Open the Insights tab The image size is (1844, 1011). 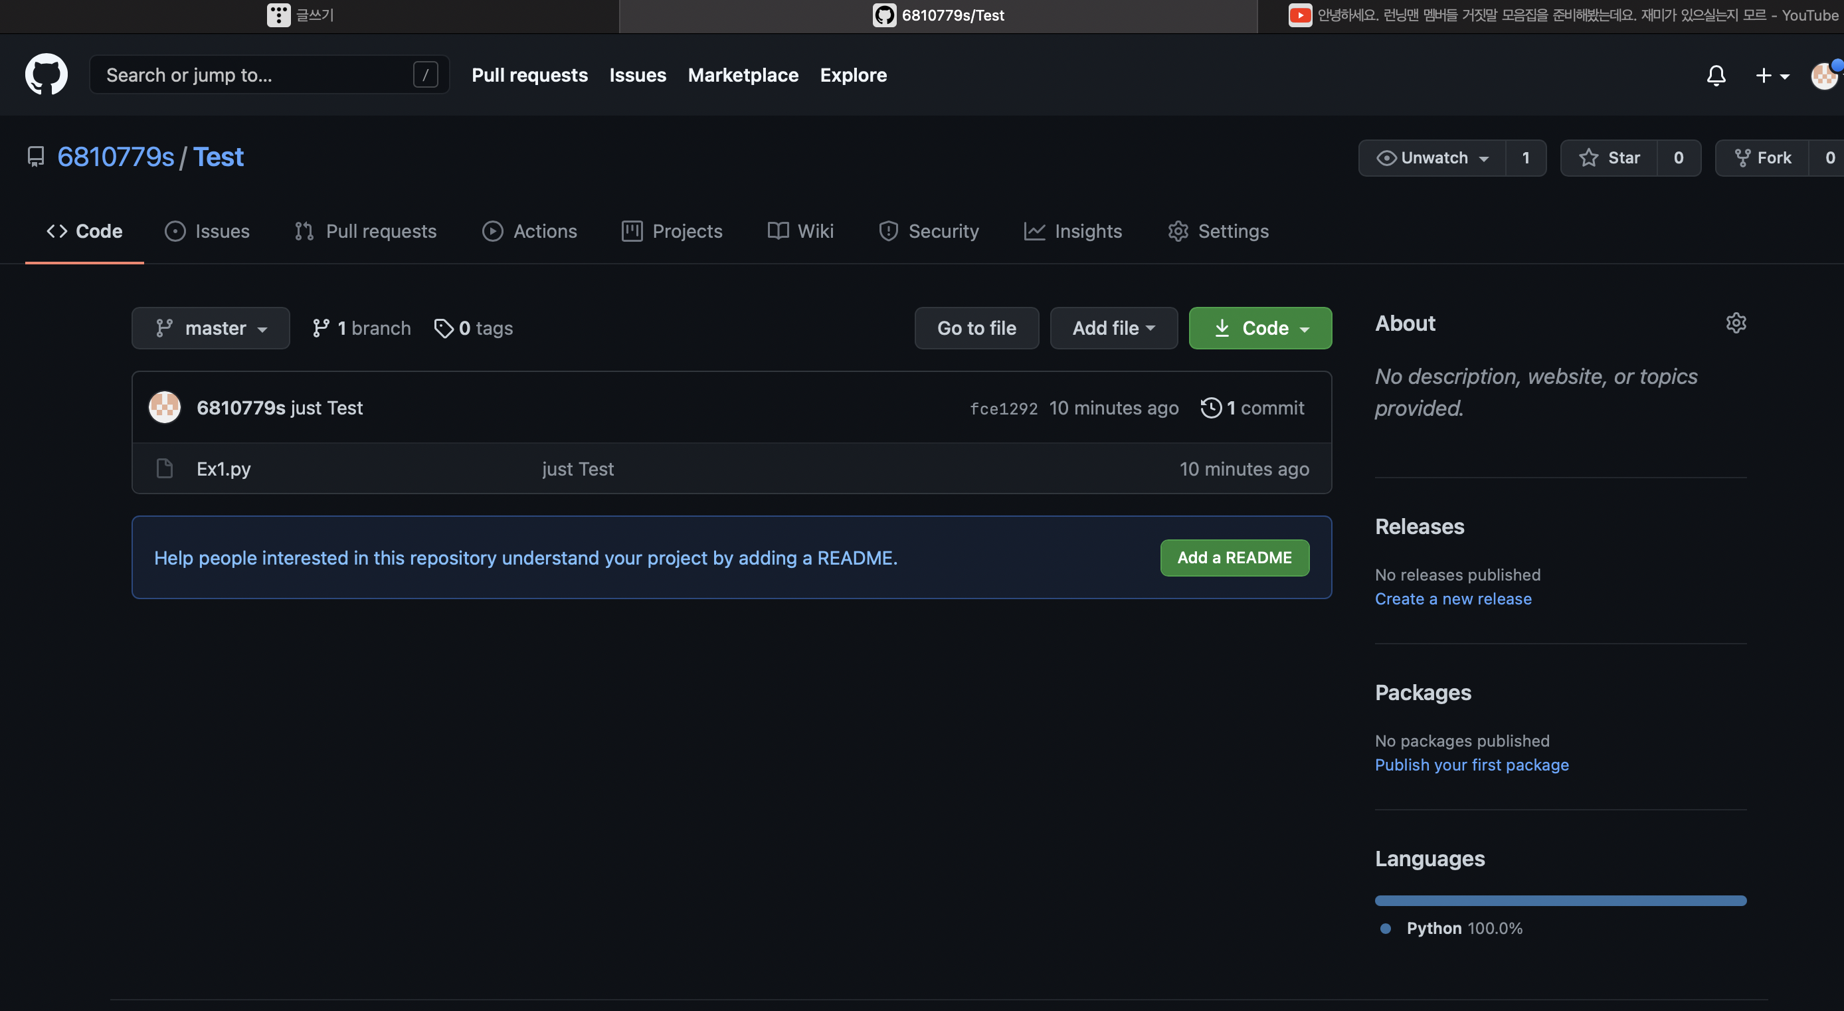(x=1073, y=231)
